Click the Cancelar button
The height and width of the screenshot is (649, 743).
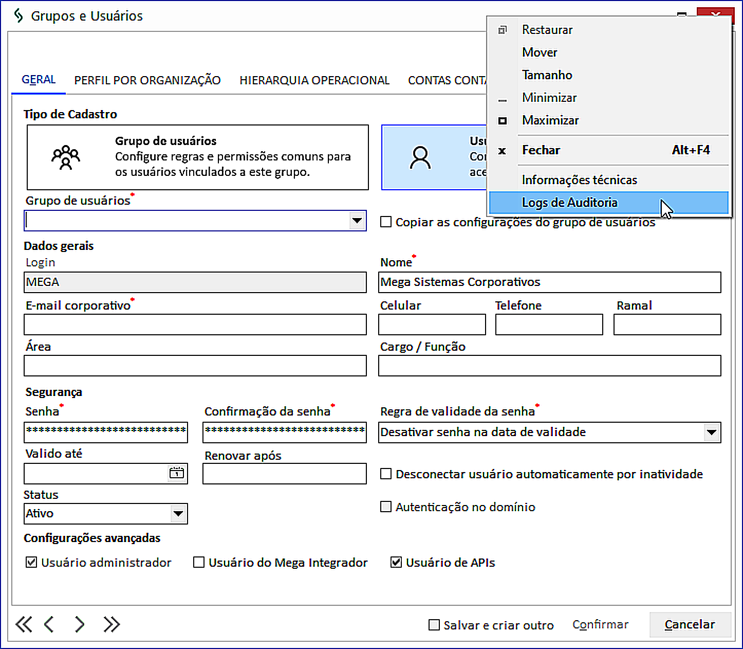pos(690,624)
